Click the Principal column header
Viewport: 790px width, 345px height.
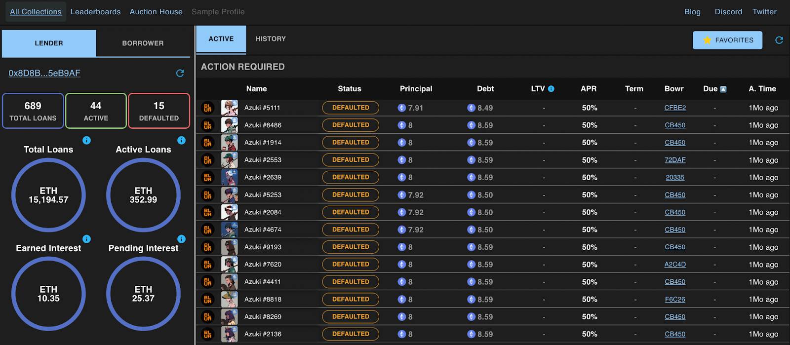coord(416,89)
